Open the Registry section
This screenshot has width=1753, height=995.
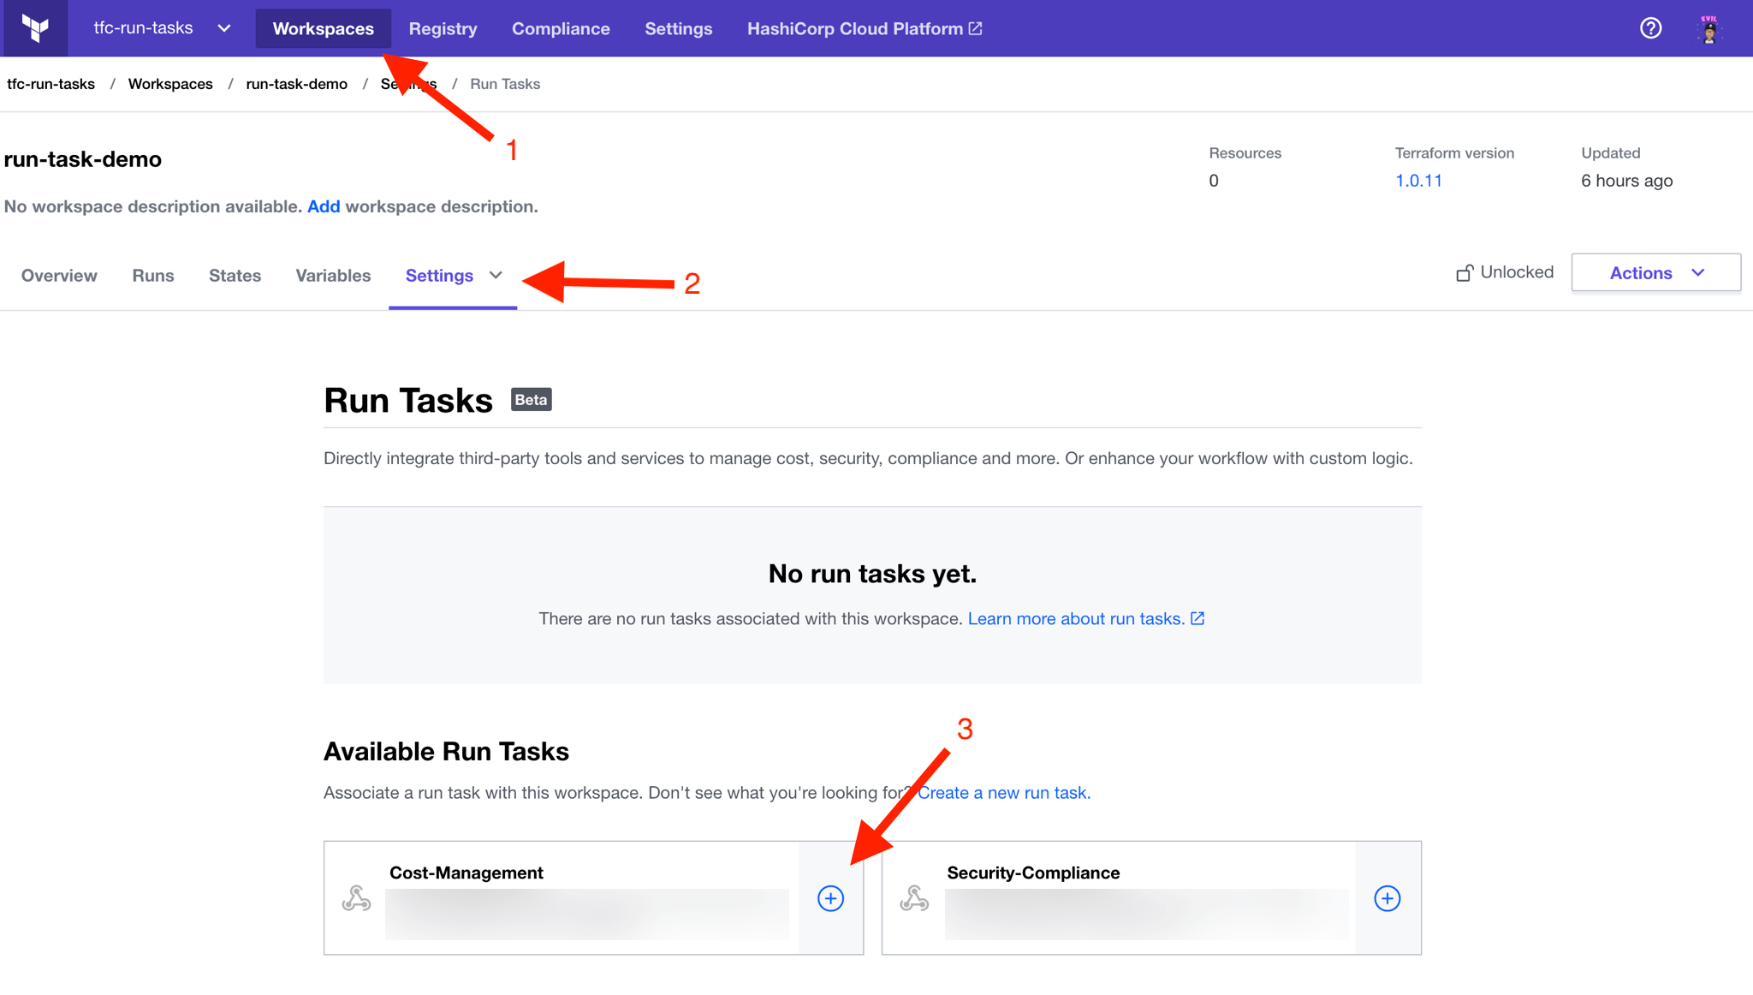[443, 28]
